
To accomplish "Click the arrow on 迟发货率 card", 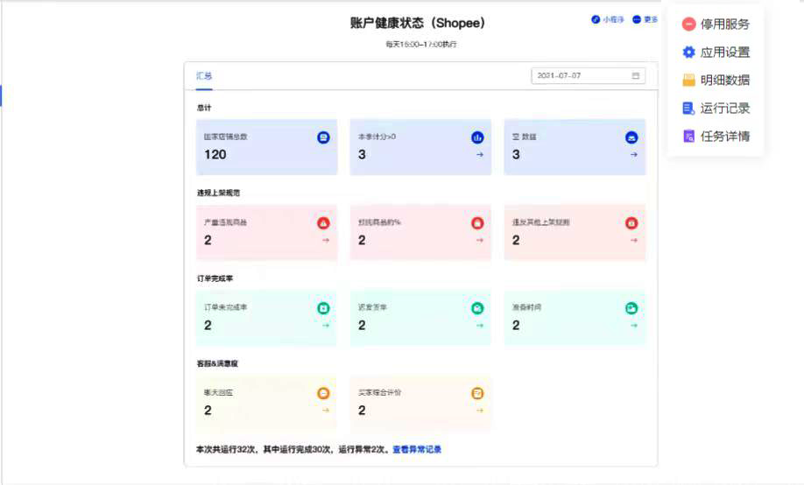I will pos(479,325).
